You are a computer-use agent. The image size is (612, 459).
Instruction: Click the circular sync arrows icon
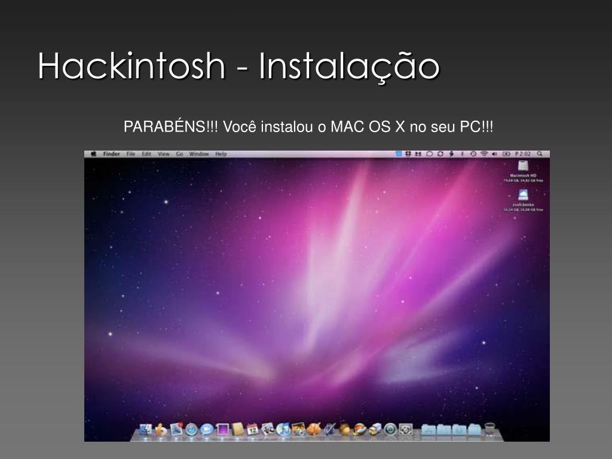(x=440, y=154)
